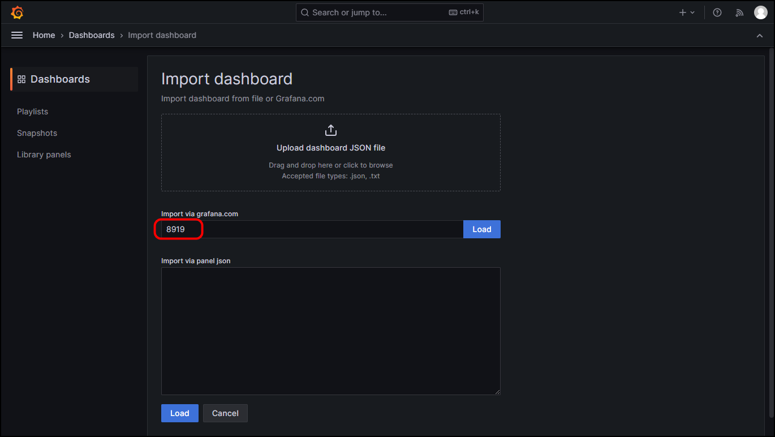The width and height of the screenshot is (775, 437).
Task: Open the hamburger navigation menu
Action: coord(17,35)
